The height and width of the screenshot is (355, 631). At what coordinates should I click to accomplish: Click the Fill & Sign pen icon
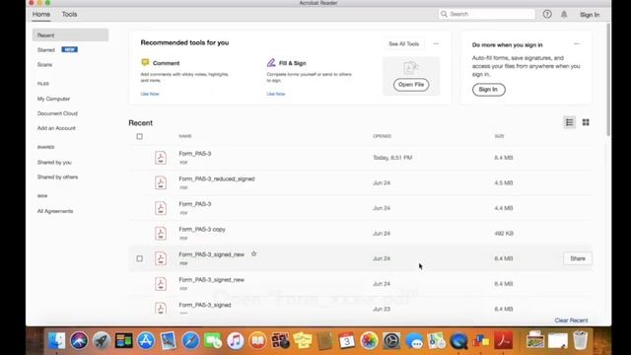coord(271,62)
